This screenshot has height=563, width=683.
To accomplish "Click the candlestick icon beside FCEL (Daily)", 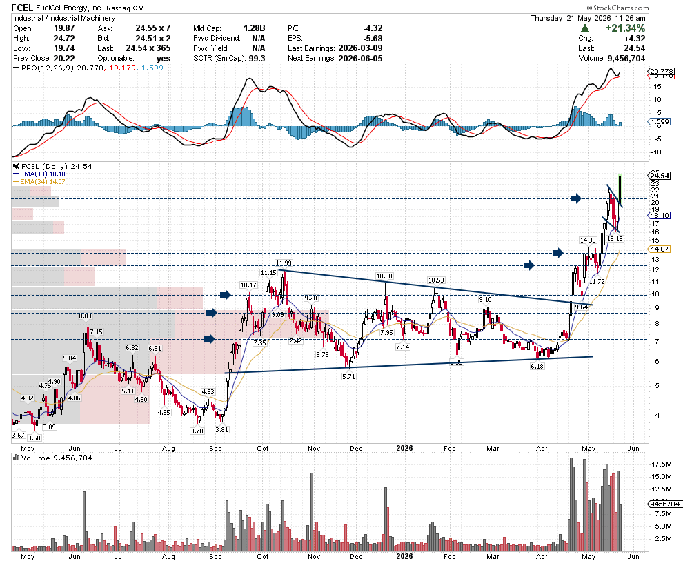I will pyautogui.click(x=16, y=166).
